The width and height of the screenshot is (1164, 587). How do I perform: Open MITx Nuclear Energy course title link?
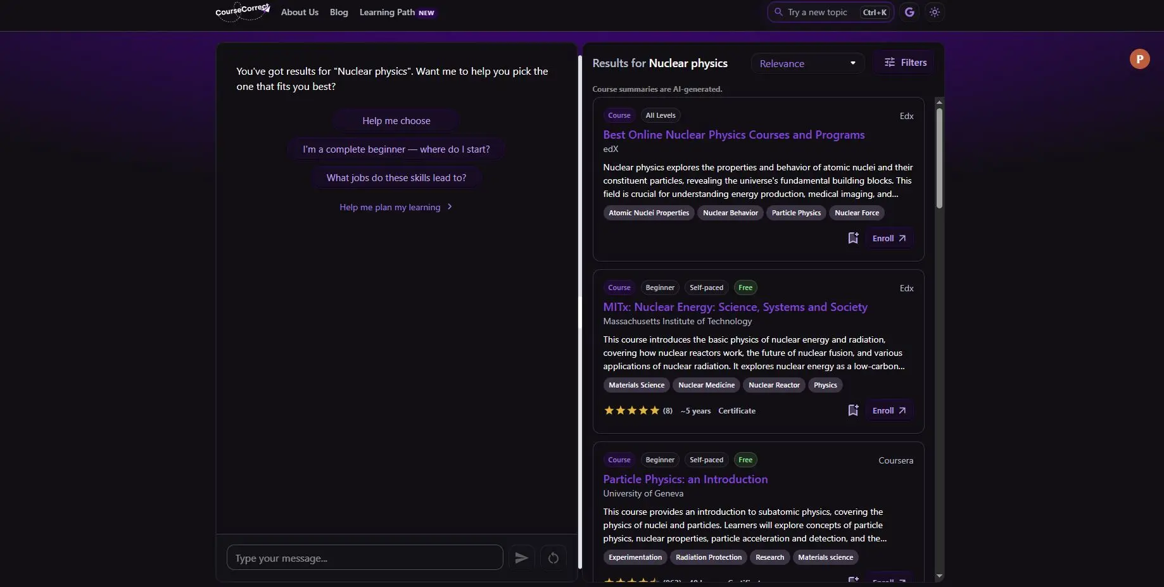point(735,307)
